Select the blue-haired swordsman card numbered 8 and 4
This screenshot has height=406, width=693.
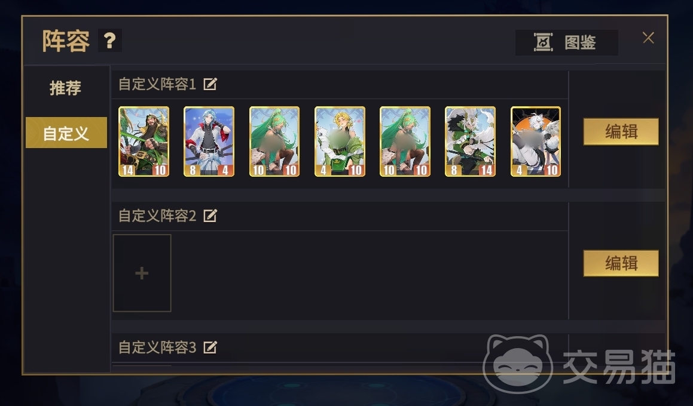[x=209, y=142]
